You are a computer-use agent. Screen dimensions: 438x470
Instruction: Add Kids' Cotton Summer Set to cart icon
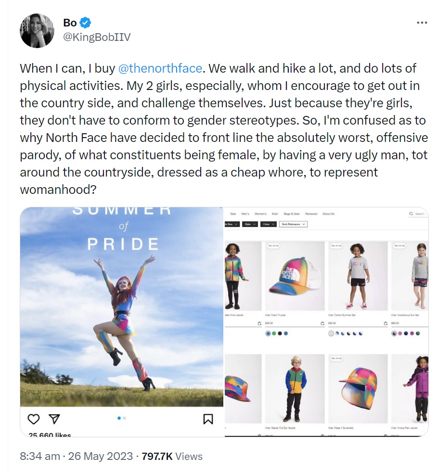(385, 324)
